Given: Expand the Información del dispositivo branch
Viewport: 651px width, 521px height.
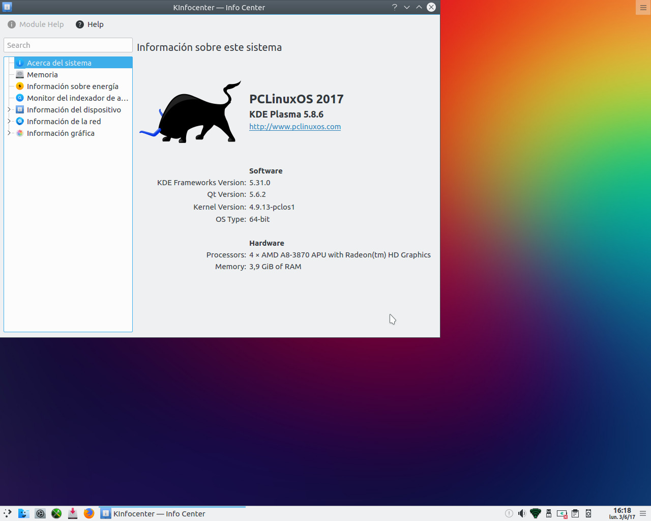Looking at the screenshot, I should (9, 110).
